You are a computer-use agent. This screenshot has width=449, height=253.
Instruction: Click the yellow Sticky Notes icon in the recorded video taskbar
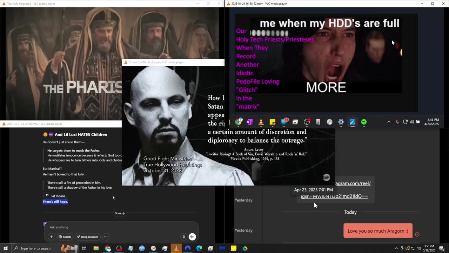(273, 122)
